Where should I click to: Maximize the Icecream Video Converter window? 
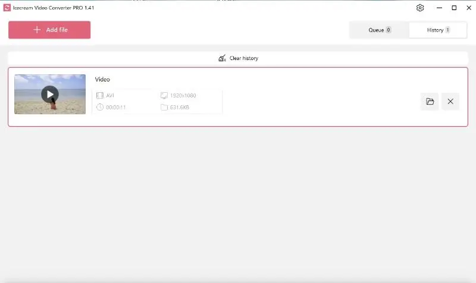(454, 8)
